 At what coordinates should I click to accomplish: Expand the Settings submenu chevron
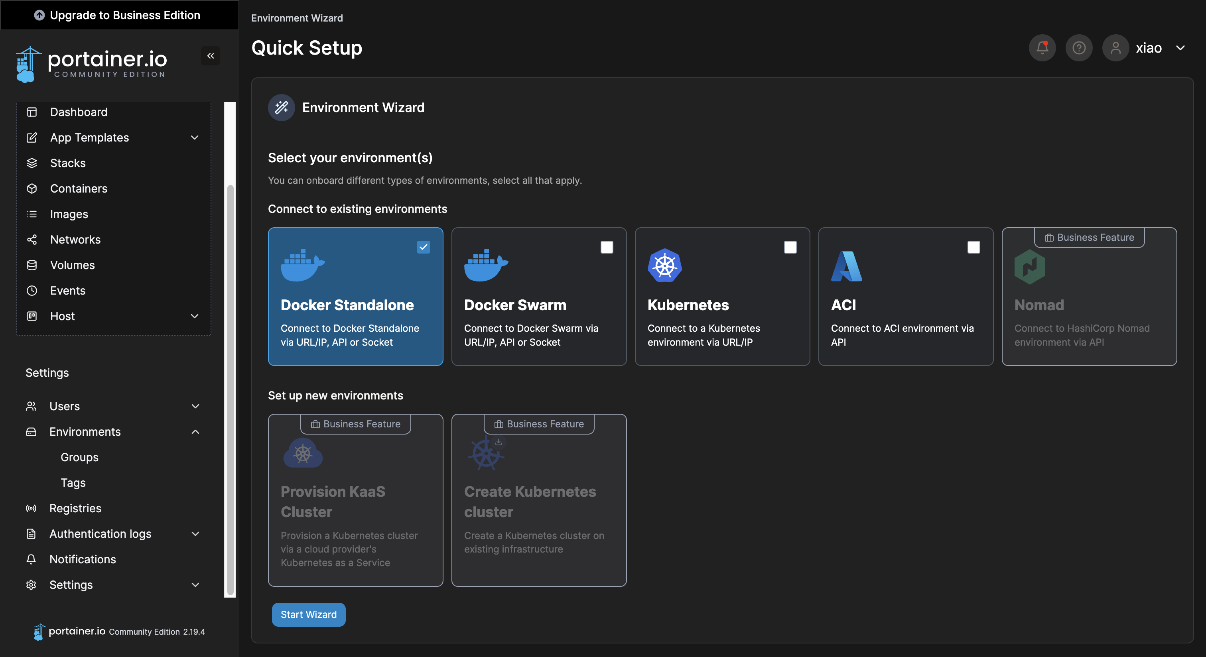pos(196,584)
